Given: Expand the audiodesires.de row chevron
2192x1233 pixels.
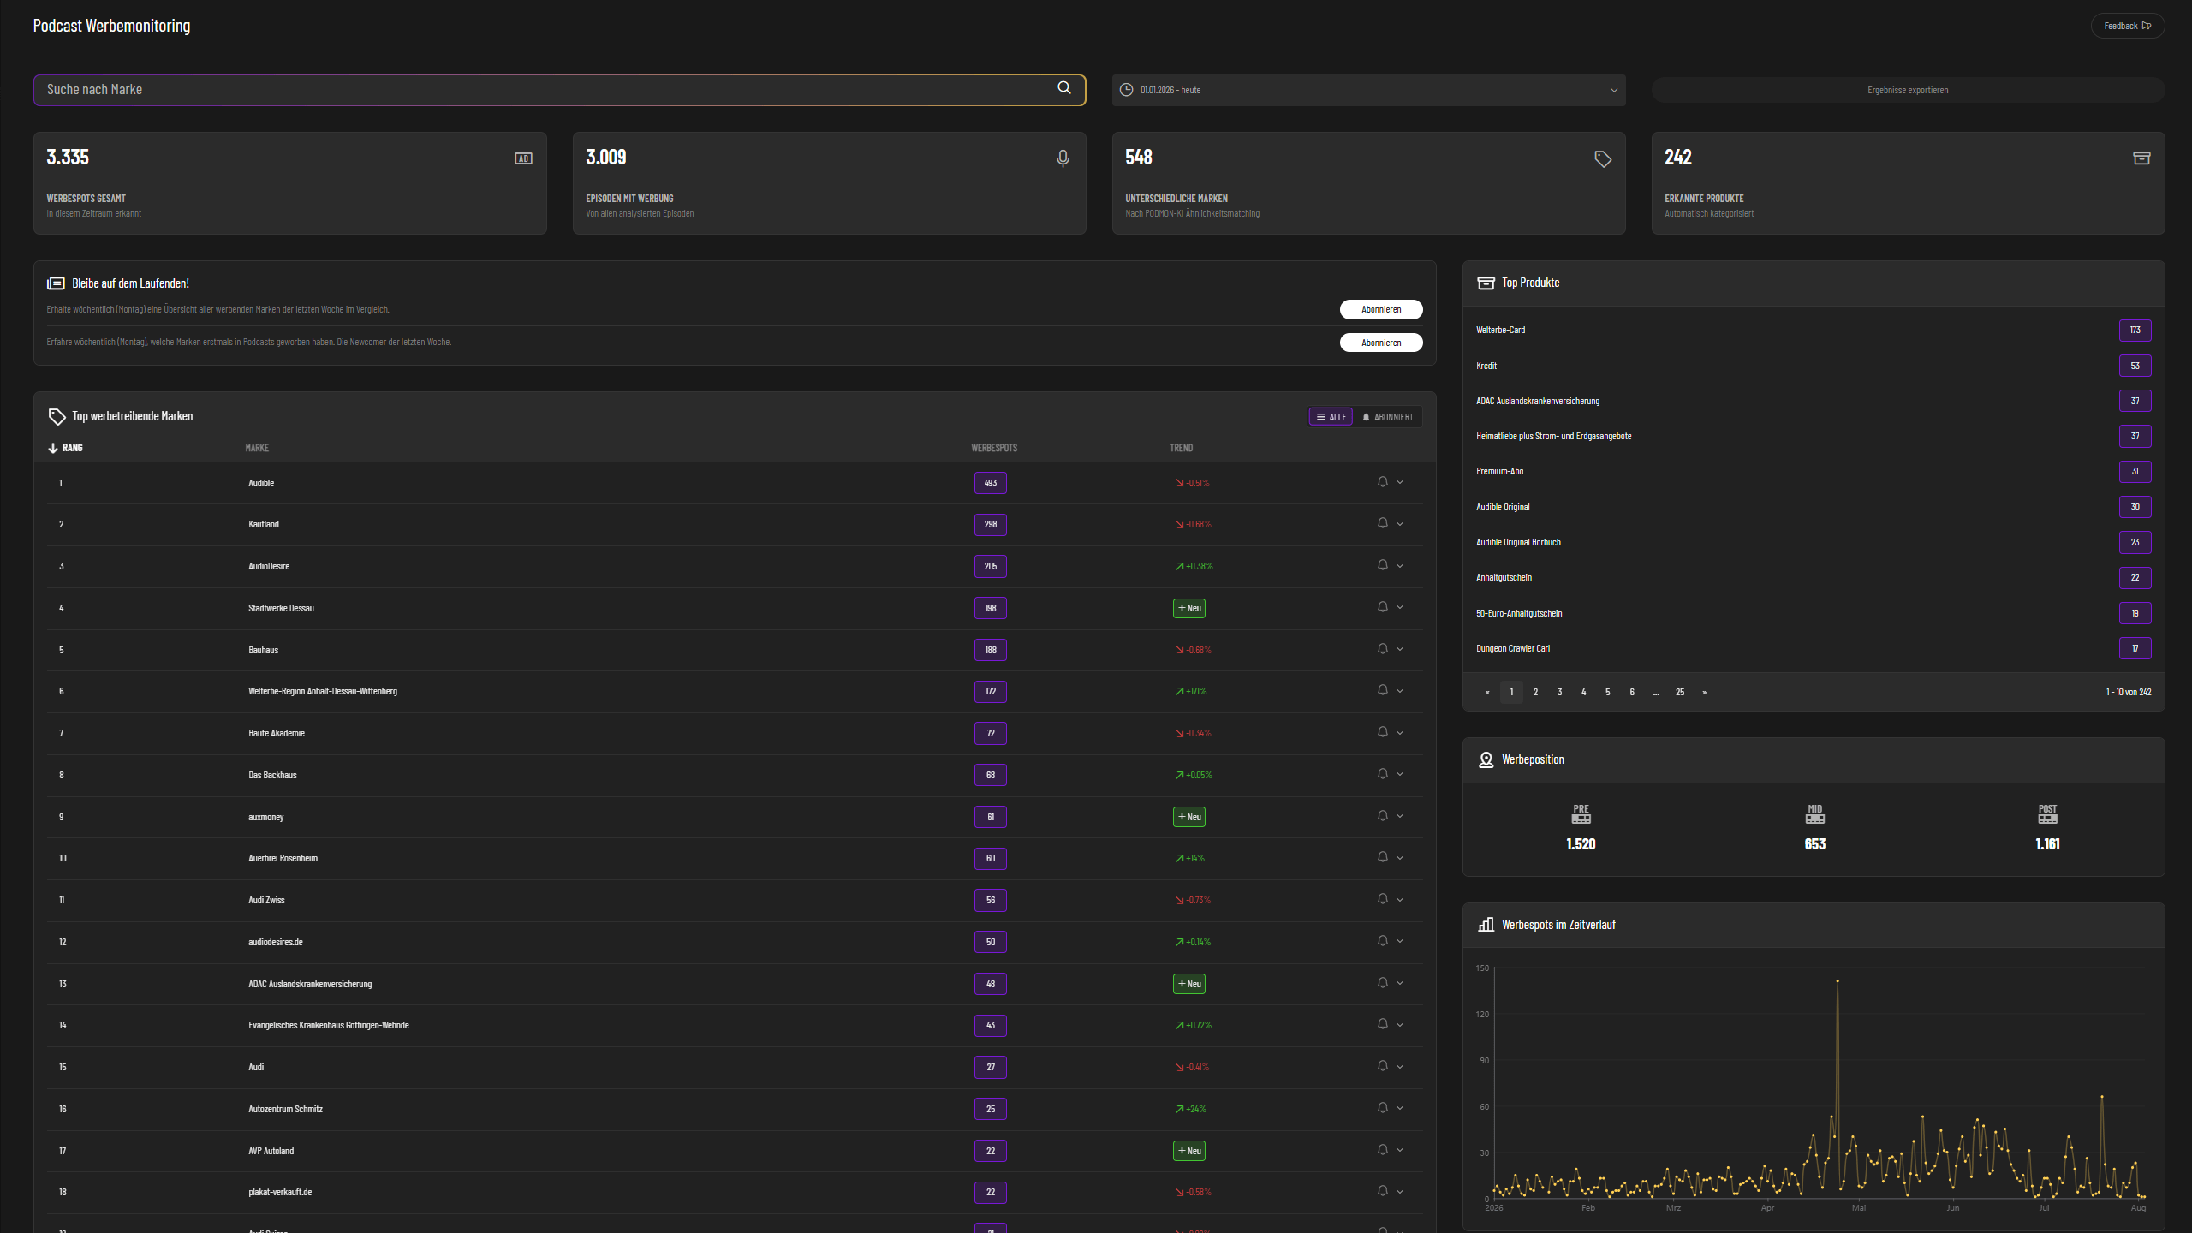Looking at the screenshot, I should pos(1400,941).
